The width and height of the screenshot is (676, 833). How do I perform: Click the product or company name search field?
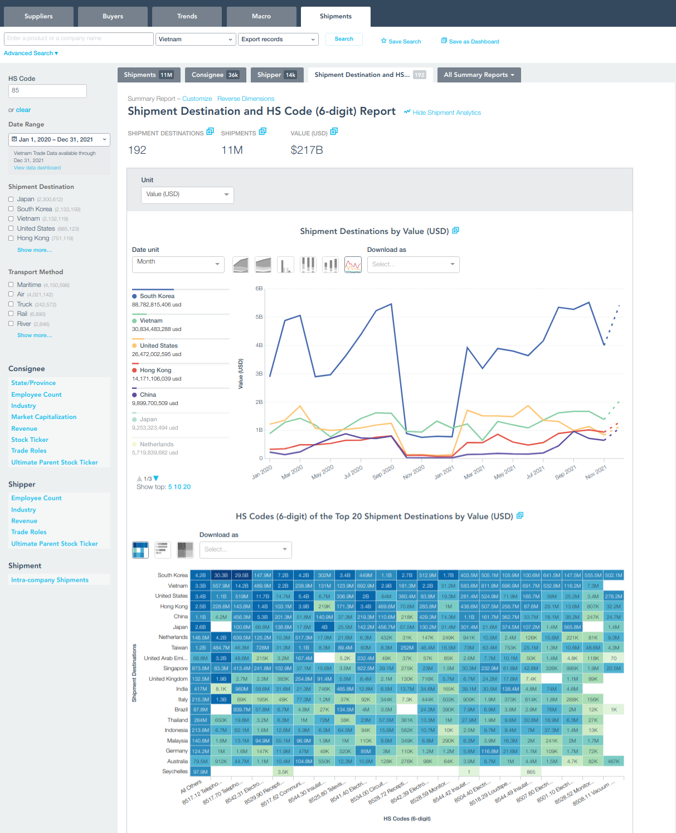pos(79,39)
